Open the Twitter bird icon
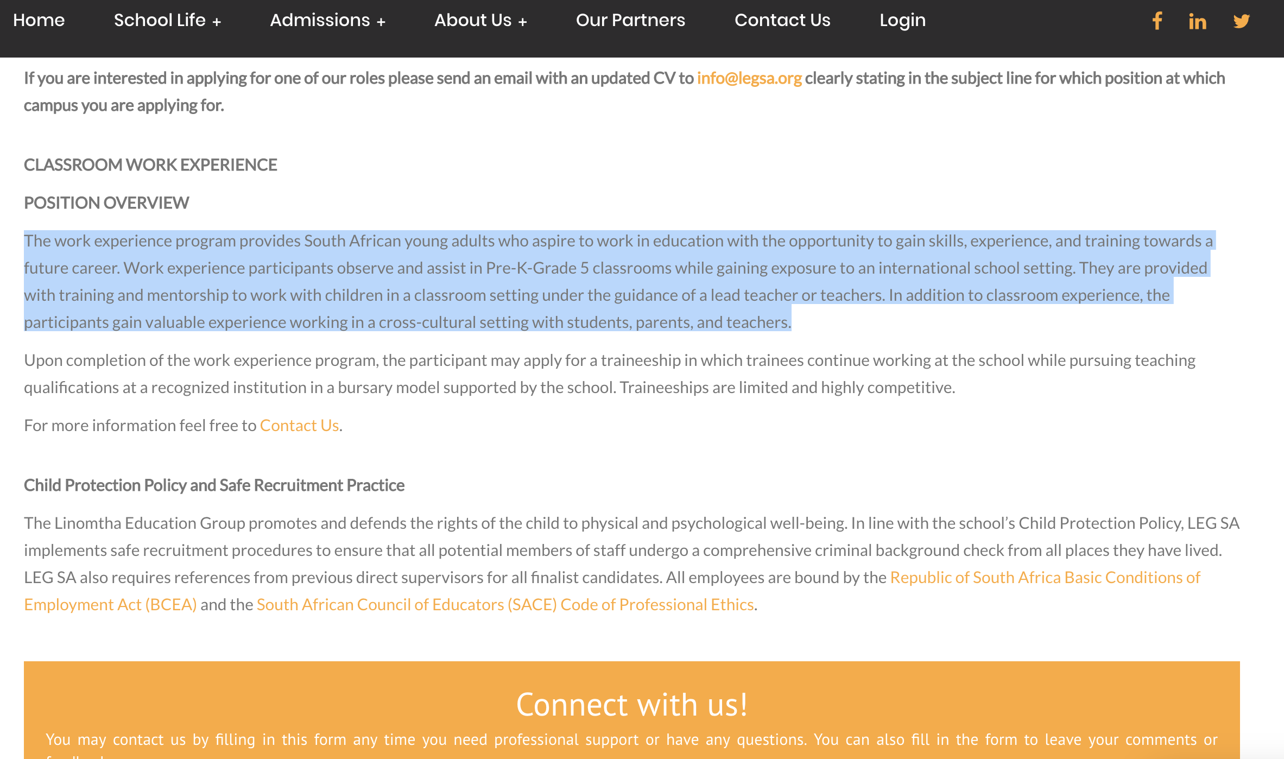1284x759 pixels. coord(1241,21)
